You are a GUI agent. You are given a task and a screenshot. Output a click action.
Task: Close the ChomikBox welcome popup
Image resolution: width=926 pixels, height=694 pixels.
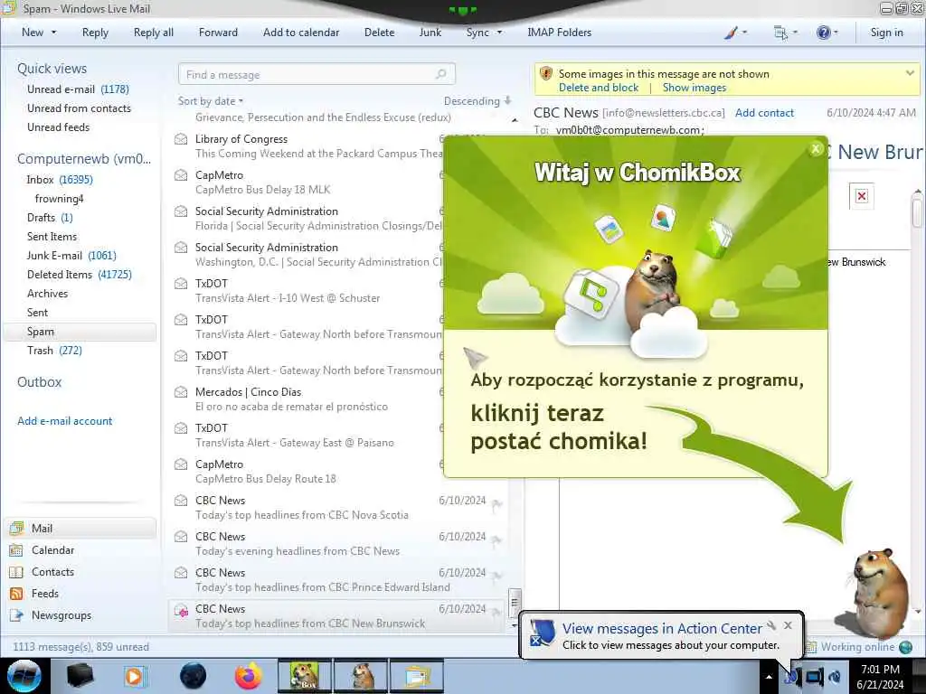point(816,149)
